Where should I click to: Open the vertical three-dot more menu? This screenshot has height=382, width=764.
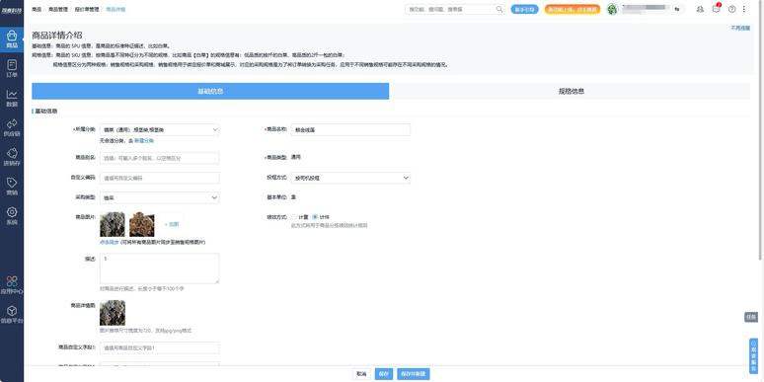744,9
